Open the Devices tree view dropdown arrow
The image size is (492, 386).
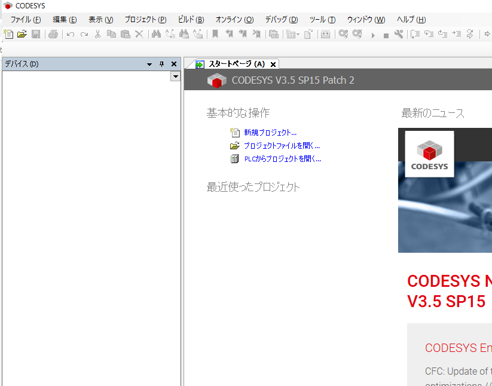click(175, 76)
